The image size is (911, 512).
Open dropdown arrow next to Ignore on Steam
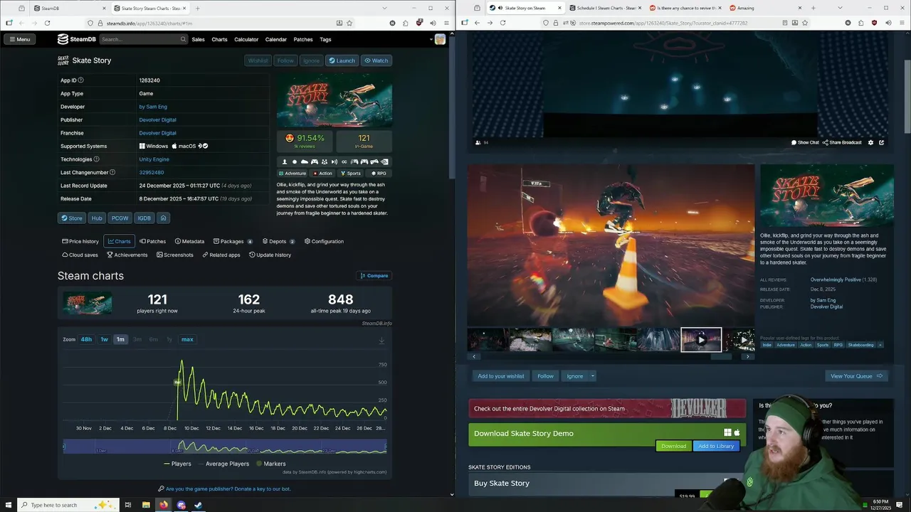tap(592, 376)
